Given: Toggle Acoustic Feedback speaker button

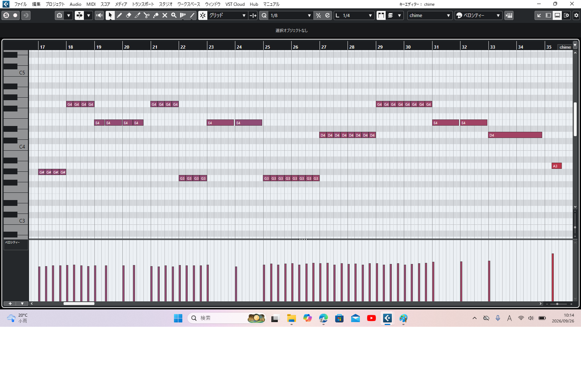Looking at the screenshot, I should coord(99,15).
